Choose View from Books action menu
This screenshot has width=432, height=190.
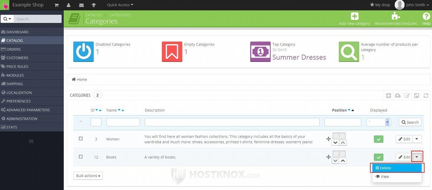pos(397,177)
